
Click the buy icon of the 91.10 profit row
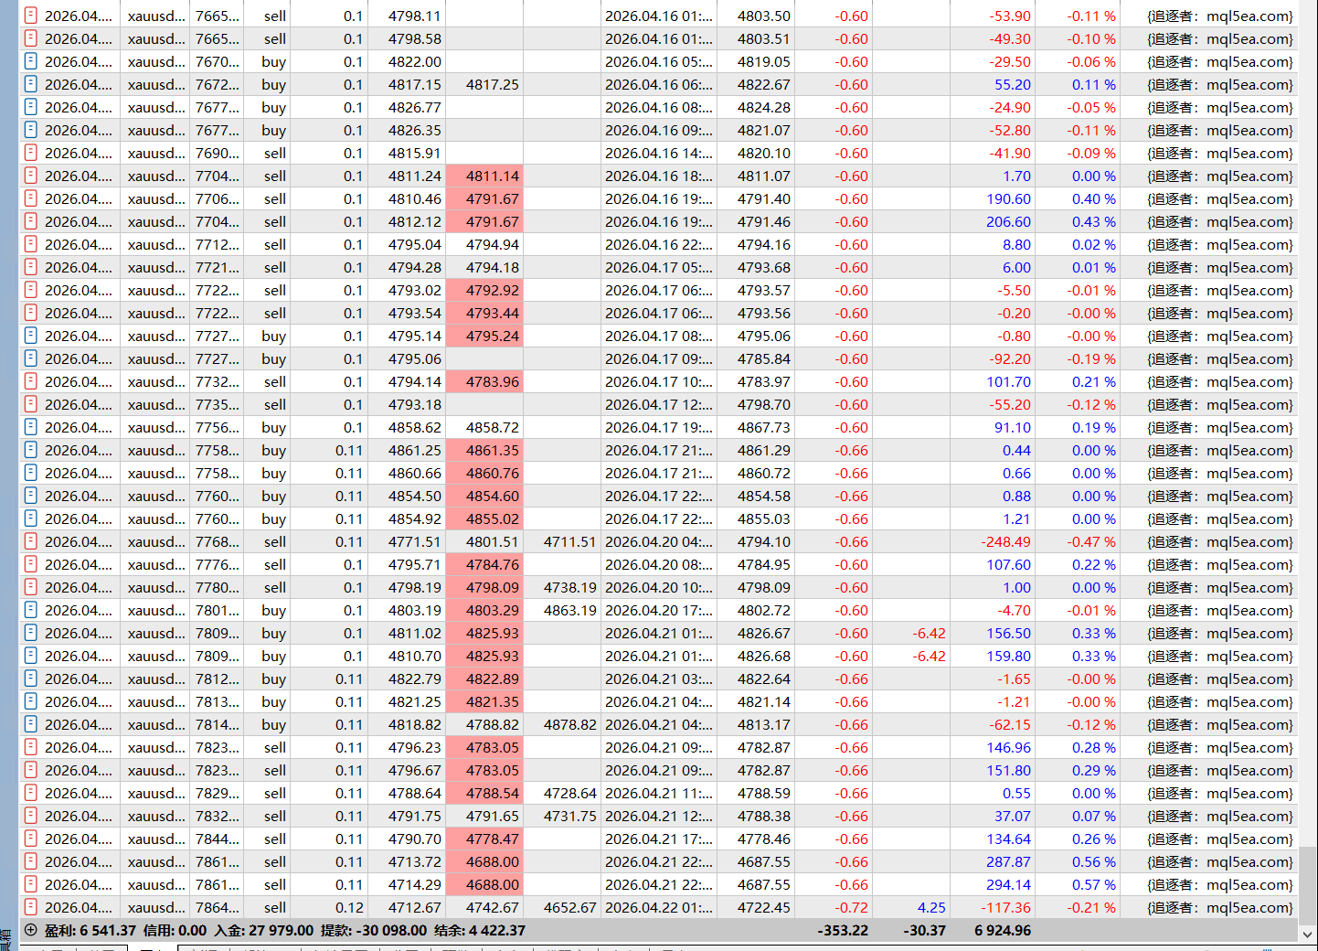tap(30, 427)
